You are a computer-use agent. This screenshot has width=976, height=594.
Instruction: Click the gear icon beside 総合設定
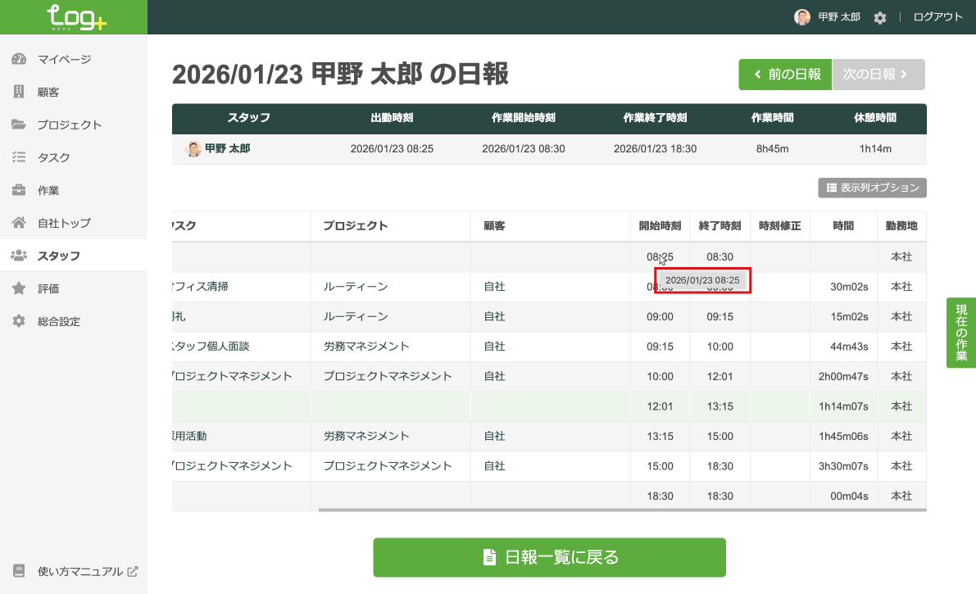[x=18, y=321]
